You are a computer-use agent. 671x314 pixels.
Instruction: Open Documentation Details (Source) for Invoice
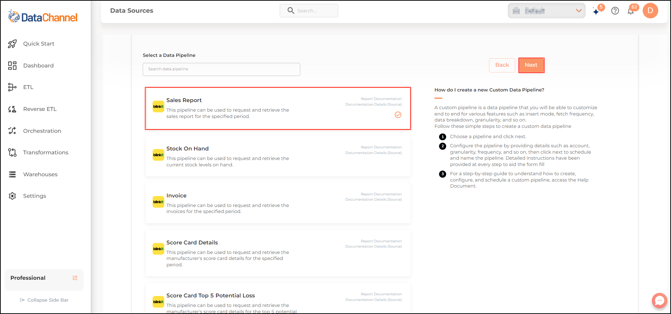click(x=374, y=200)
